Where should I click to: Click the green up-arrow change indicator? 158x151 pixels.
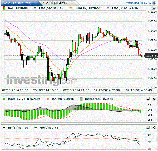43,3
